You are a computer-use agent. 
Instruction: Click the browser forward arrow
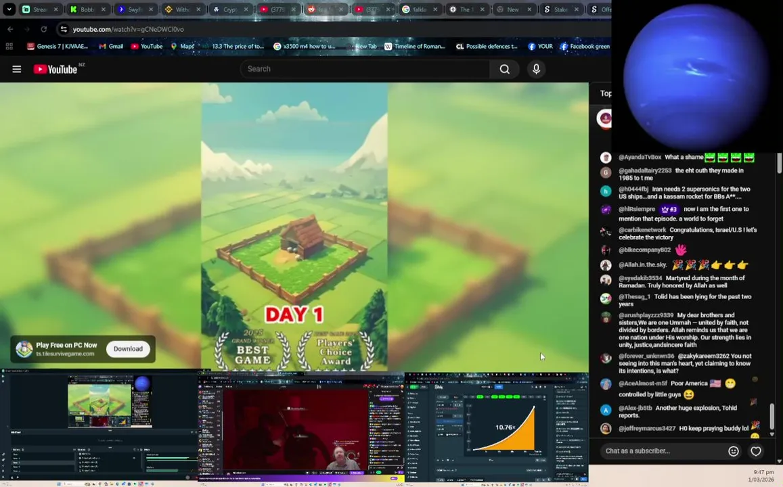click(x=27, y=30)
